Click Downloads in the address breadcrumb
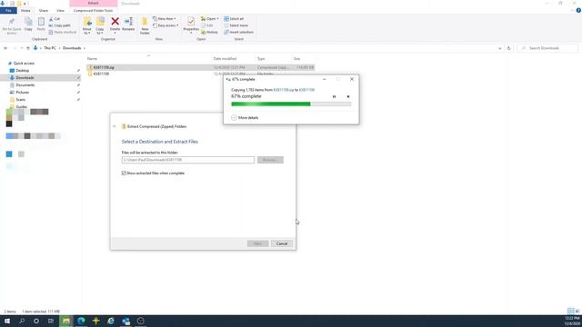The image size is (582, 327). click(x=72, y=48)
